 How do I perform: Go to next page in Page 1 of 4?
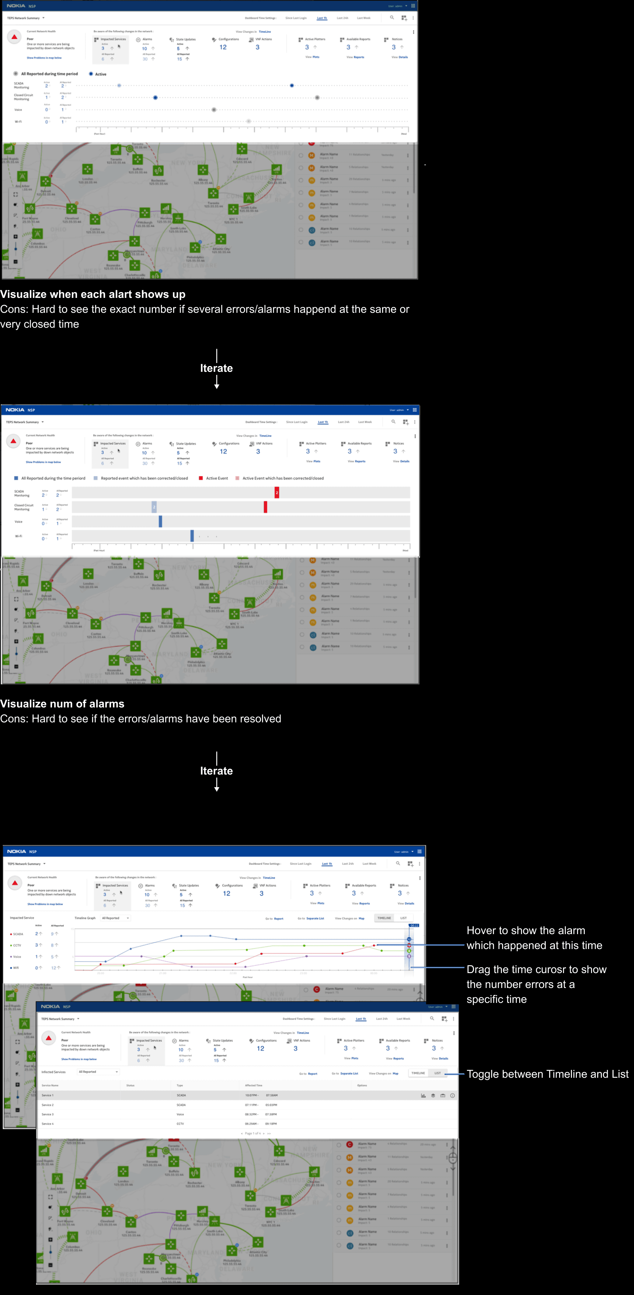pyautogui.click(x=263, y=1133)
